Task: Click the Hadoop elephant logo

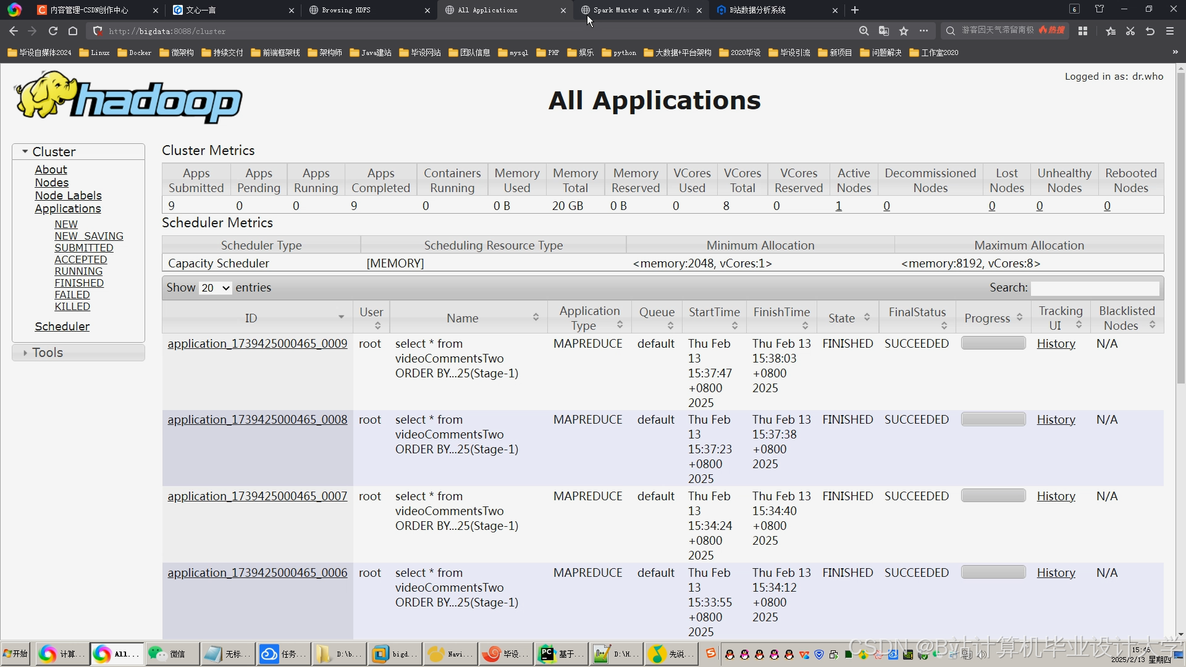Action: click(x=128, y=97)
